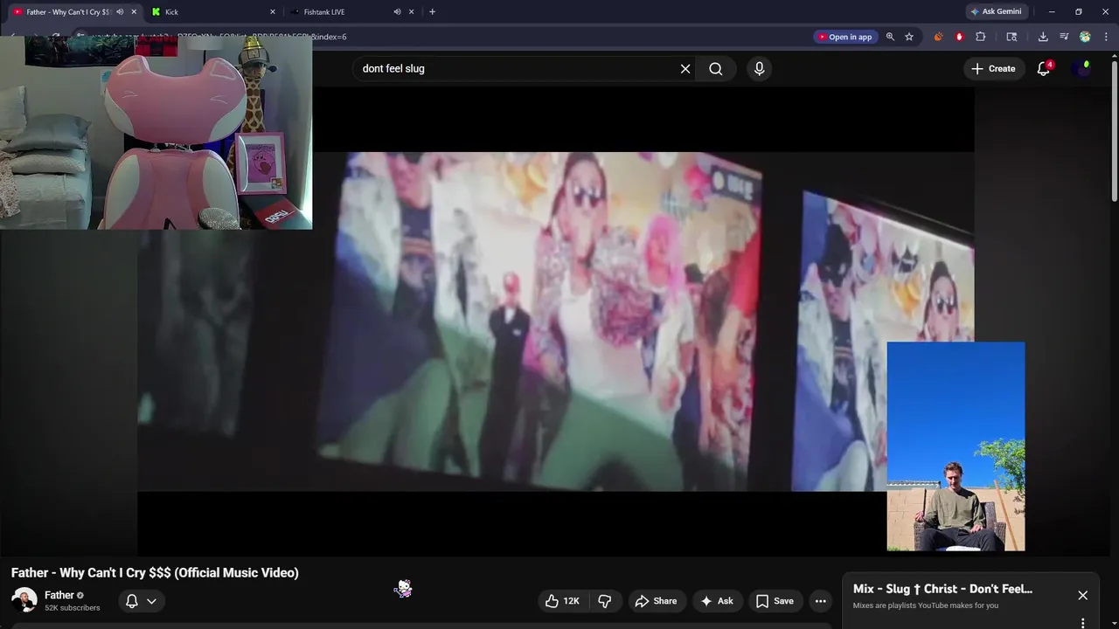Open the Chrome three-dot menu
The width and height of the screenshot is (1119, 629).
point(1106,37)
